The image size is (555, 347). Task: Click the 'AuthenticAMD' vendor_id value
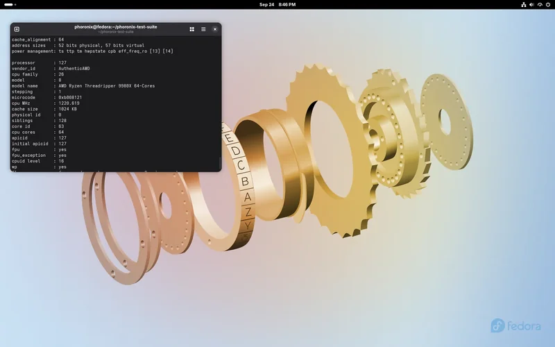coord(74,69)
